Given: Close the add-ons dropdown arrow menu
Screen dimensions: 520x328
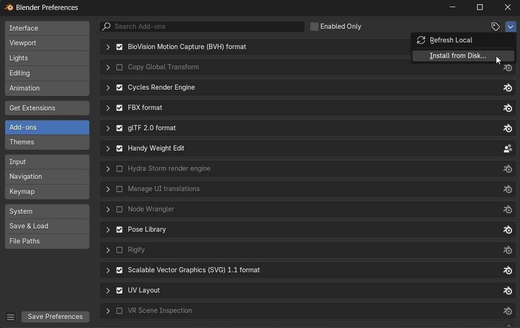Looking at the screenshot, I should coord(511,26).
